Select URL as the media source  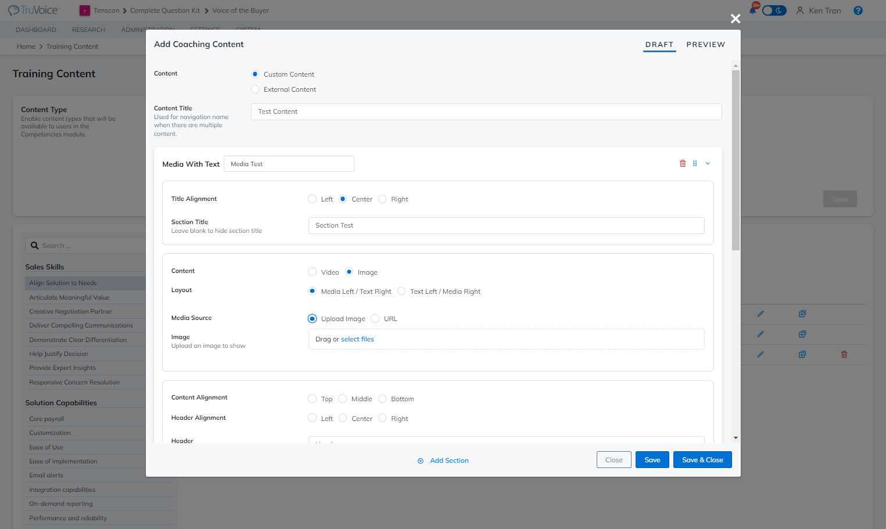[x=375, y=319]
